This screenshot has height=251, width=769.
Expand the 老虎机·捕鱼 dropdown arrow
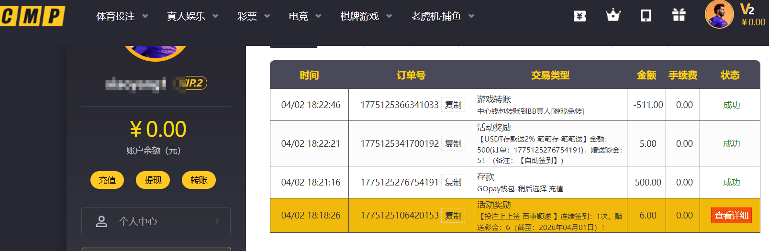pyautogui.click(x=471, y=16)
